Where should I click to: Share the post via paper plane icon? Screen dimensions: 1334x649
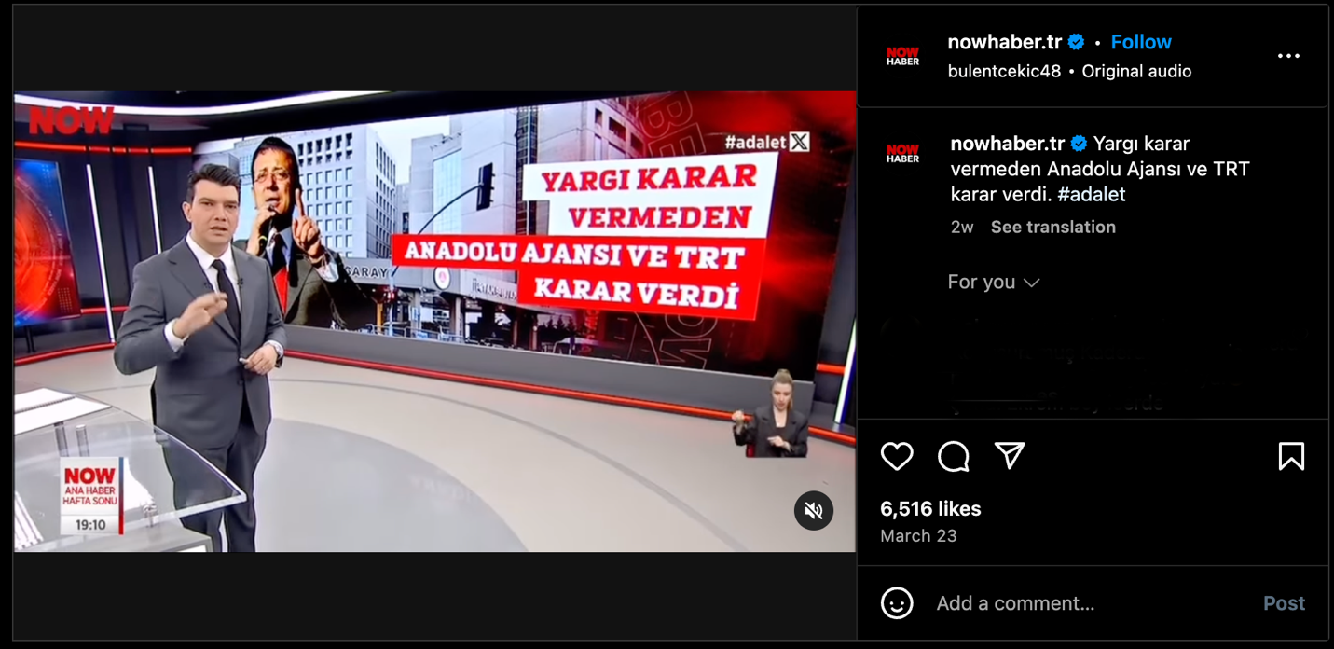tap(1010, 455)
